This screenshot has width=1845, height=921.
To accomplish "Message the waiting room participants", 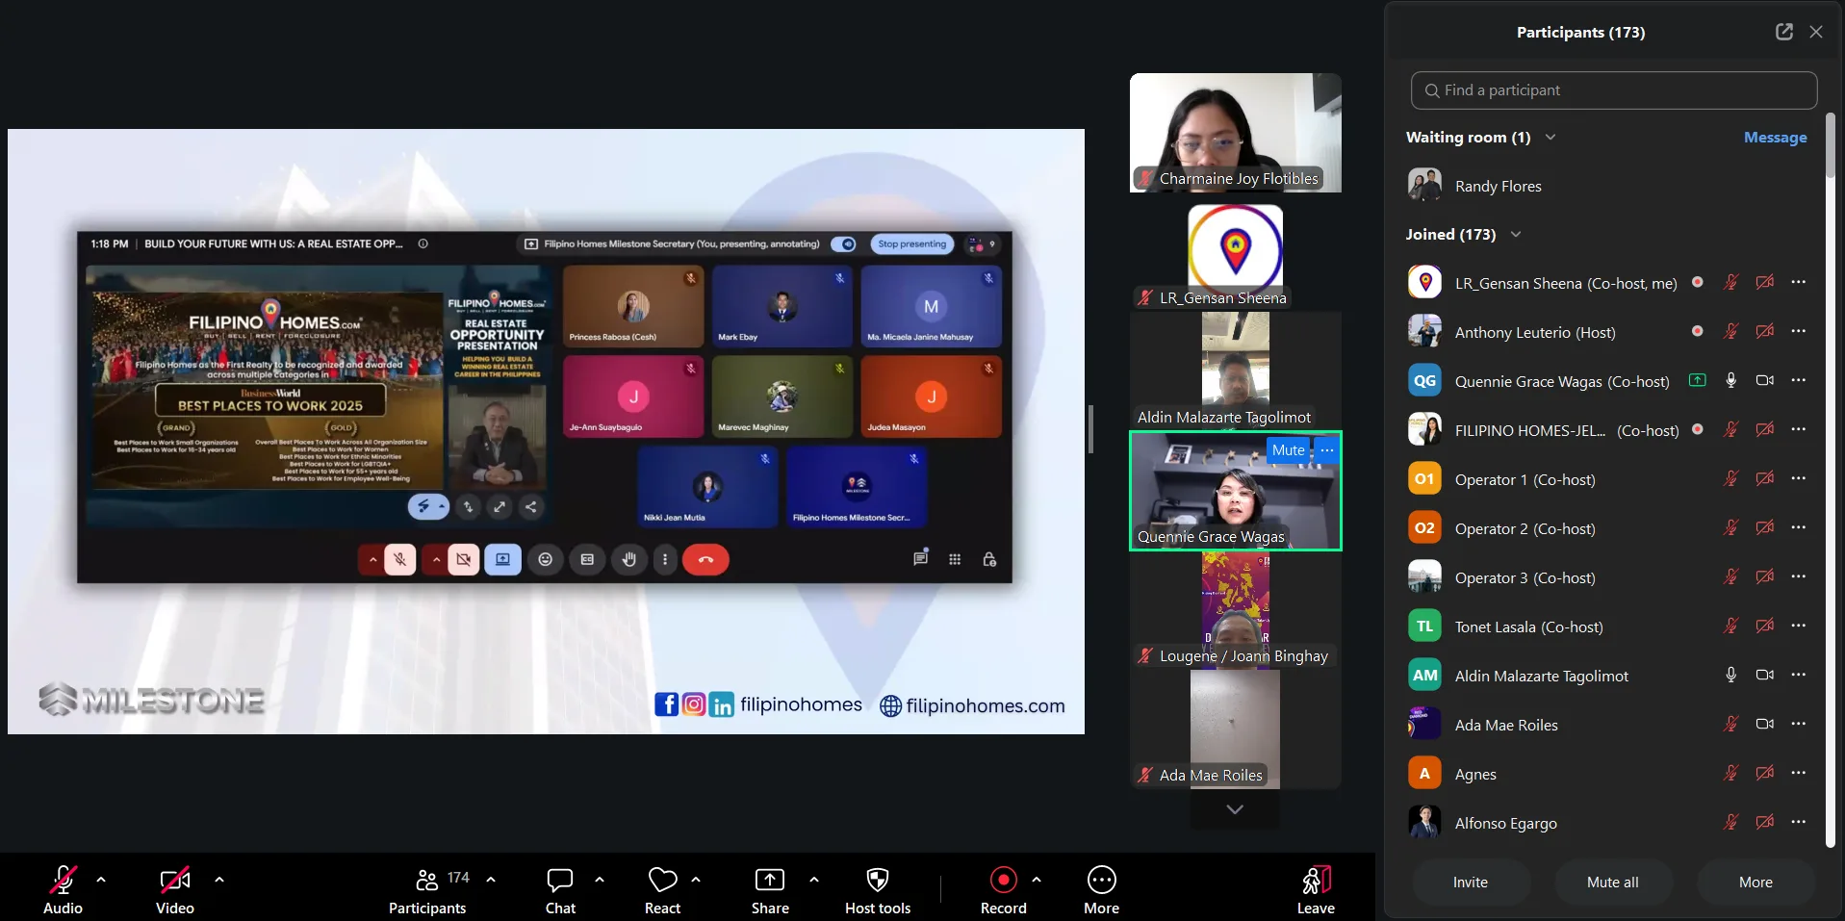I will [x=1775, y=138].
